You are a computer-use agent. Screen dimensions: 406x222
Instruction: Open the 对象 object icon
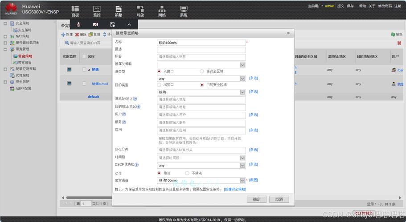[140, 11]
